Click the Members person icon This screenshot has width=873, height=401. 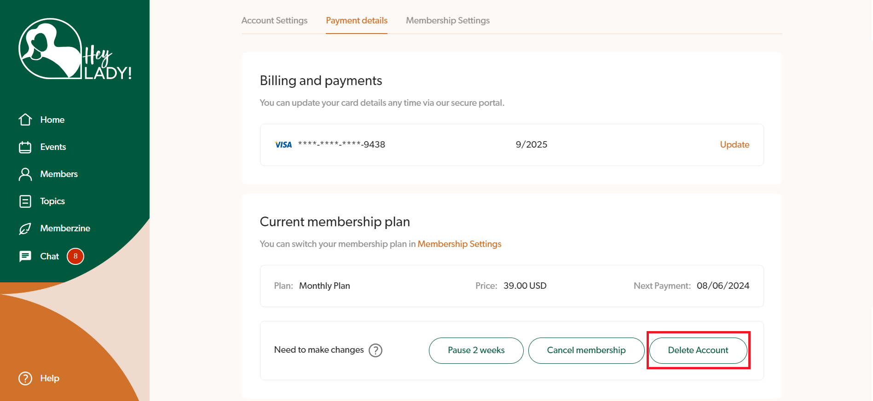tap(25, 174)
